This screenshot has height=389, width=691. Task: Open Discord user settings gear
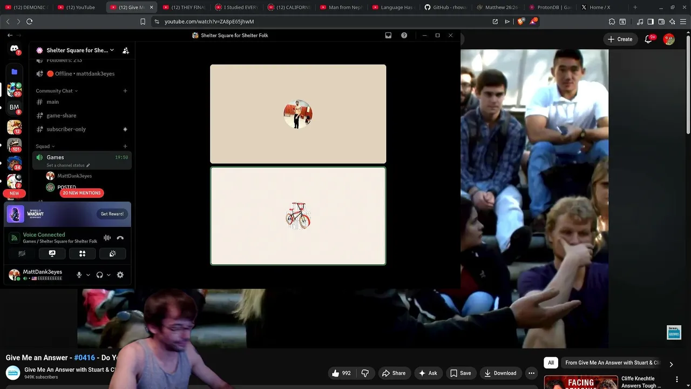tap(120, 275)
